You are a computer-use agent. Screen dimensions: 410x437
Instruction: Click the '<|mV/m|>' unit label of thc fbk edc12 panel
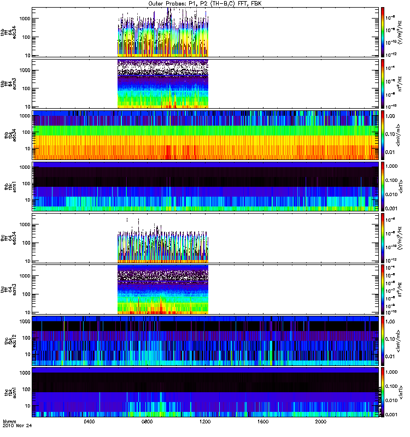(x=399, y=341)
